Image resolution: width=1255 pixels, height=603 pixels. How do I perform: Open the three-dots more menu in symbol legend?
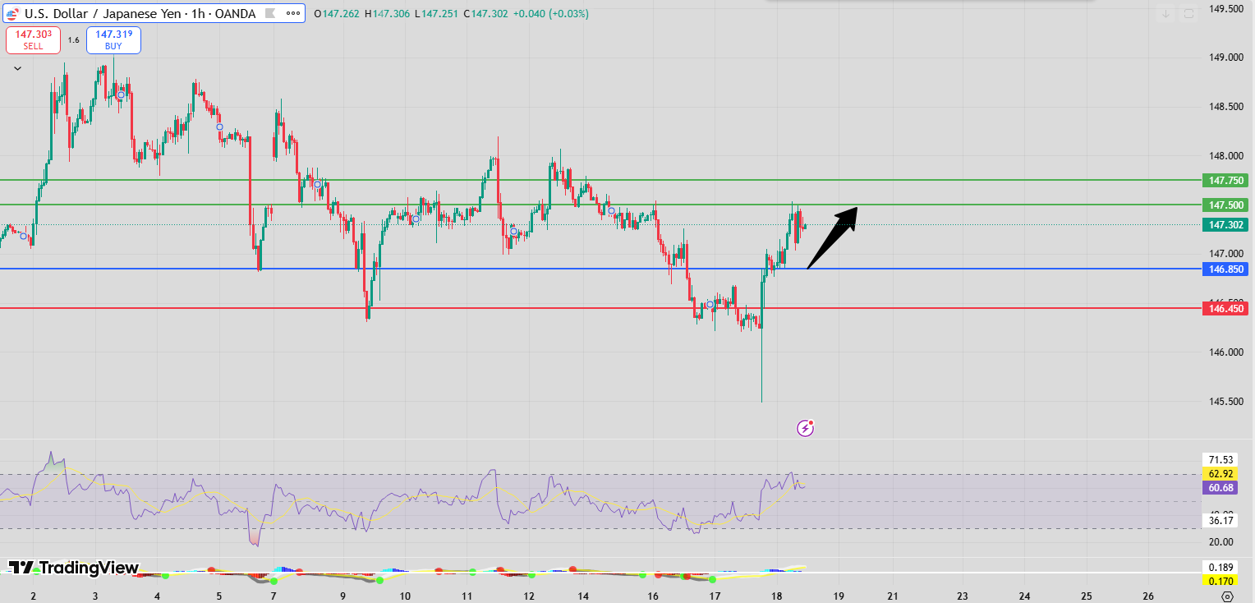point(292,14)
